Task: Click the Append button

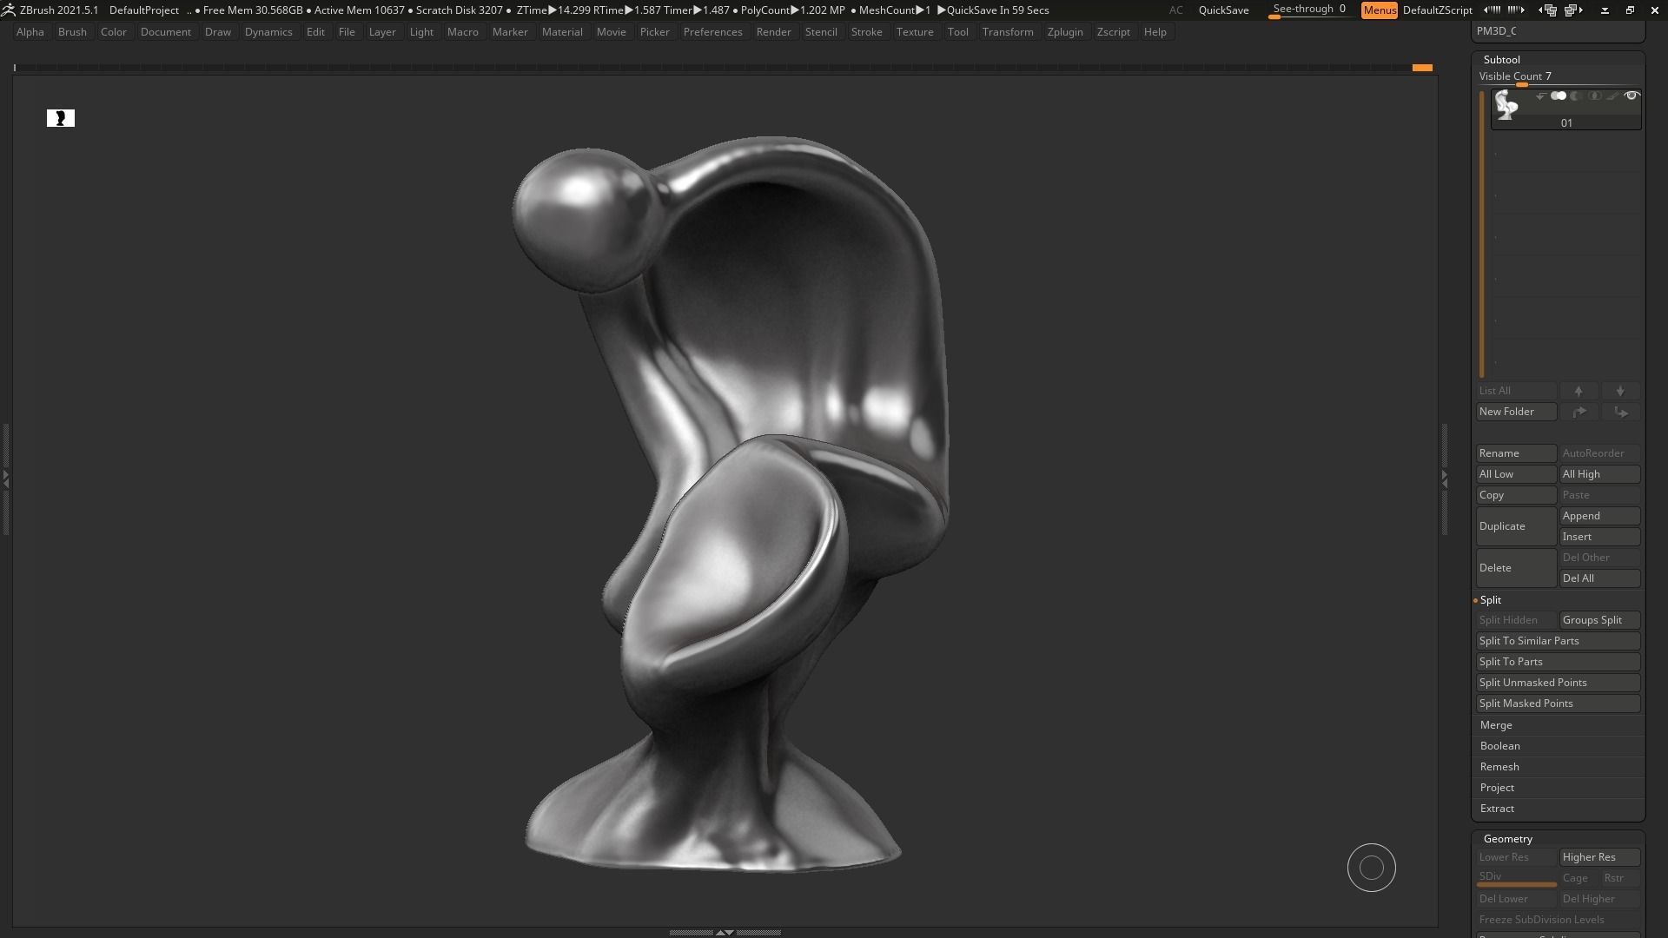Action: coord(1599,516)
